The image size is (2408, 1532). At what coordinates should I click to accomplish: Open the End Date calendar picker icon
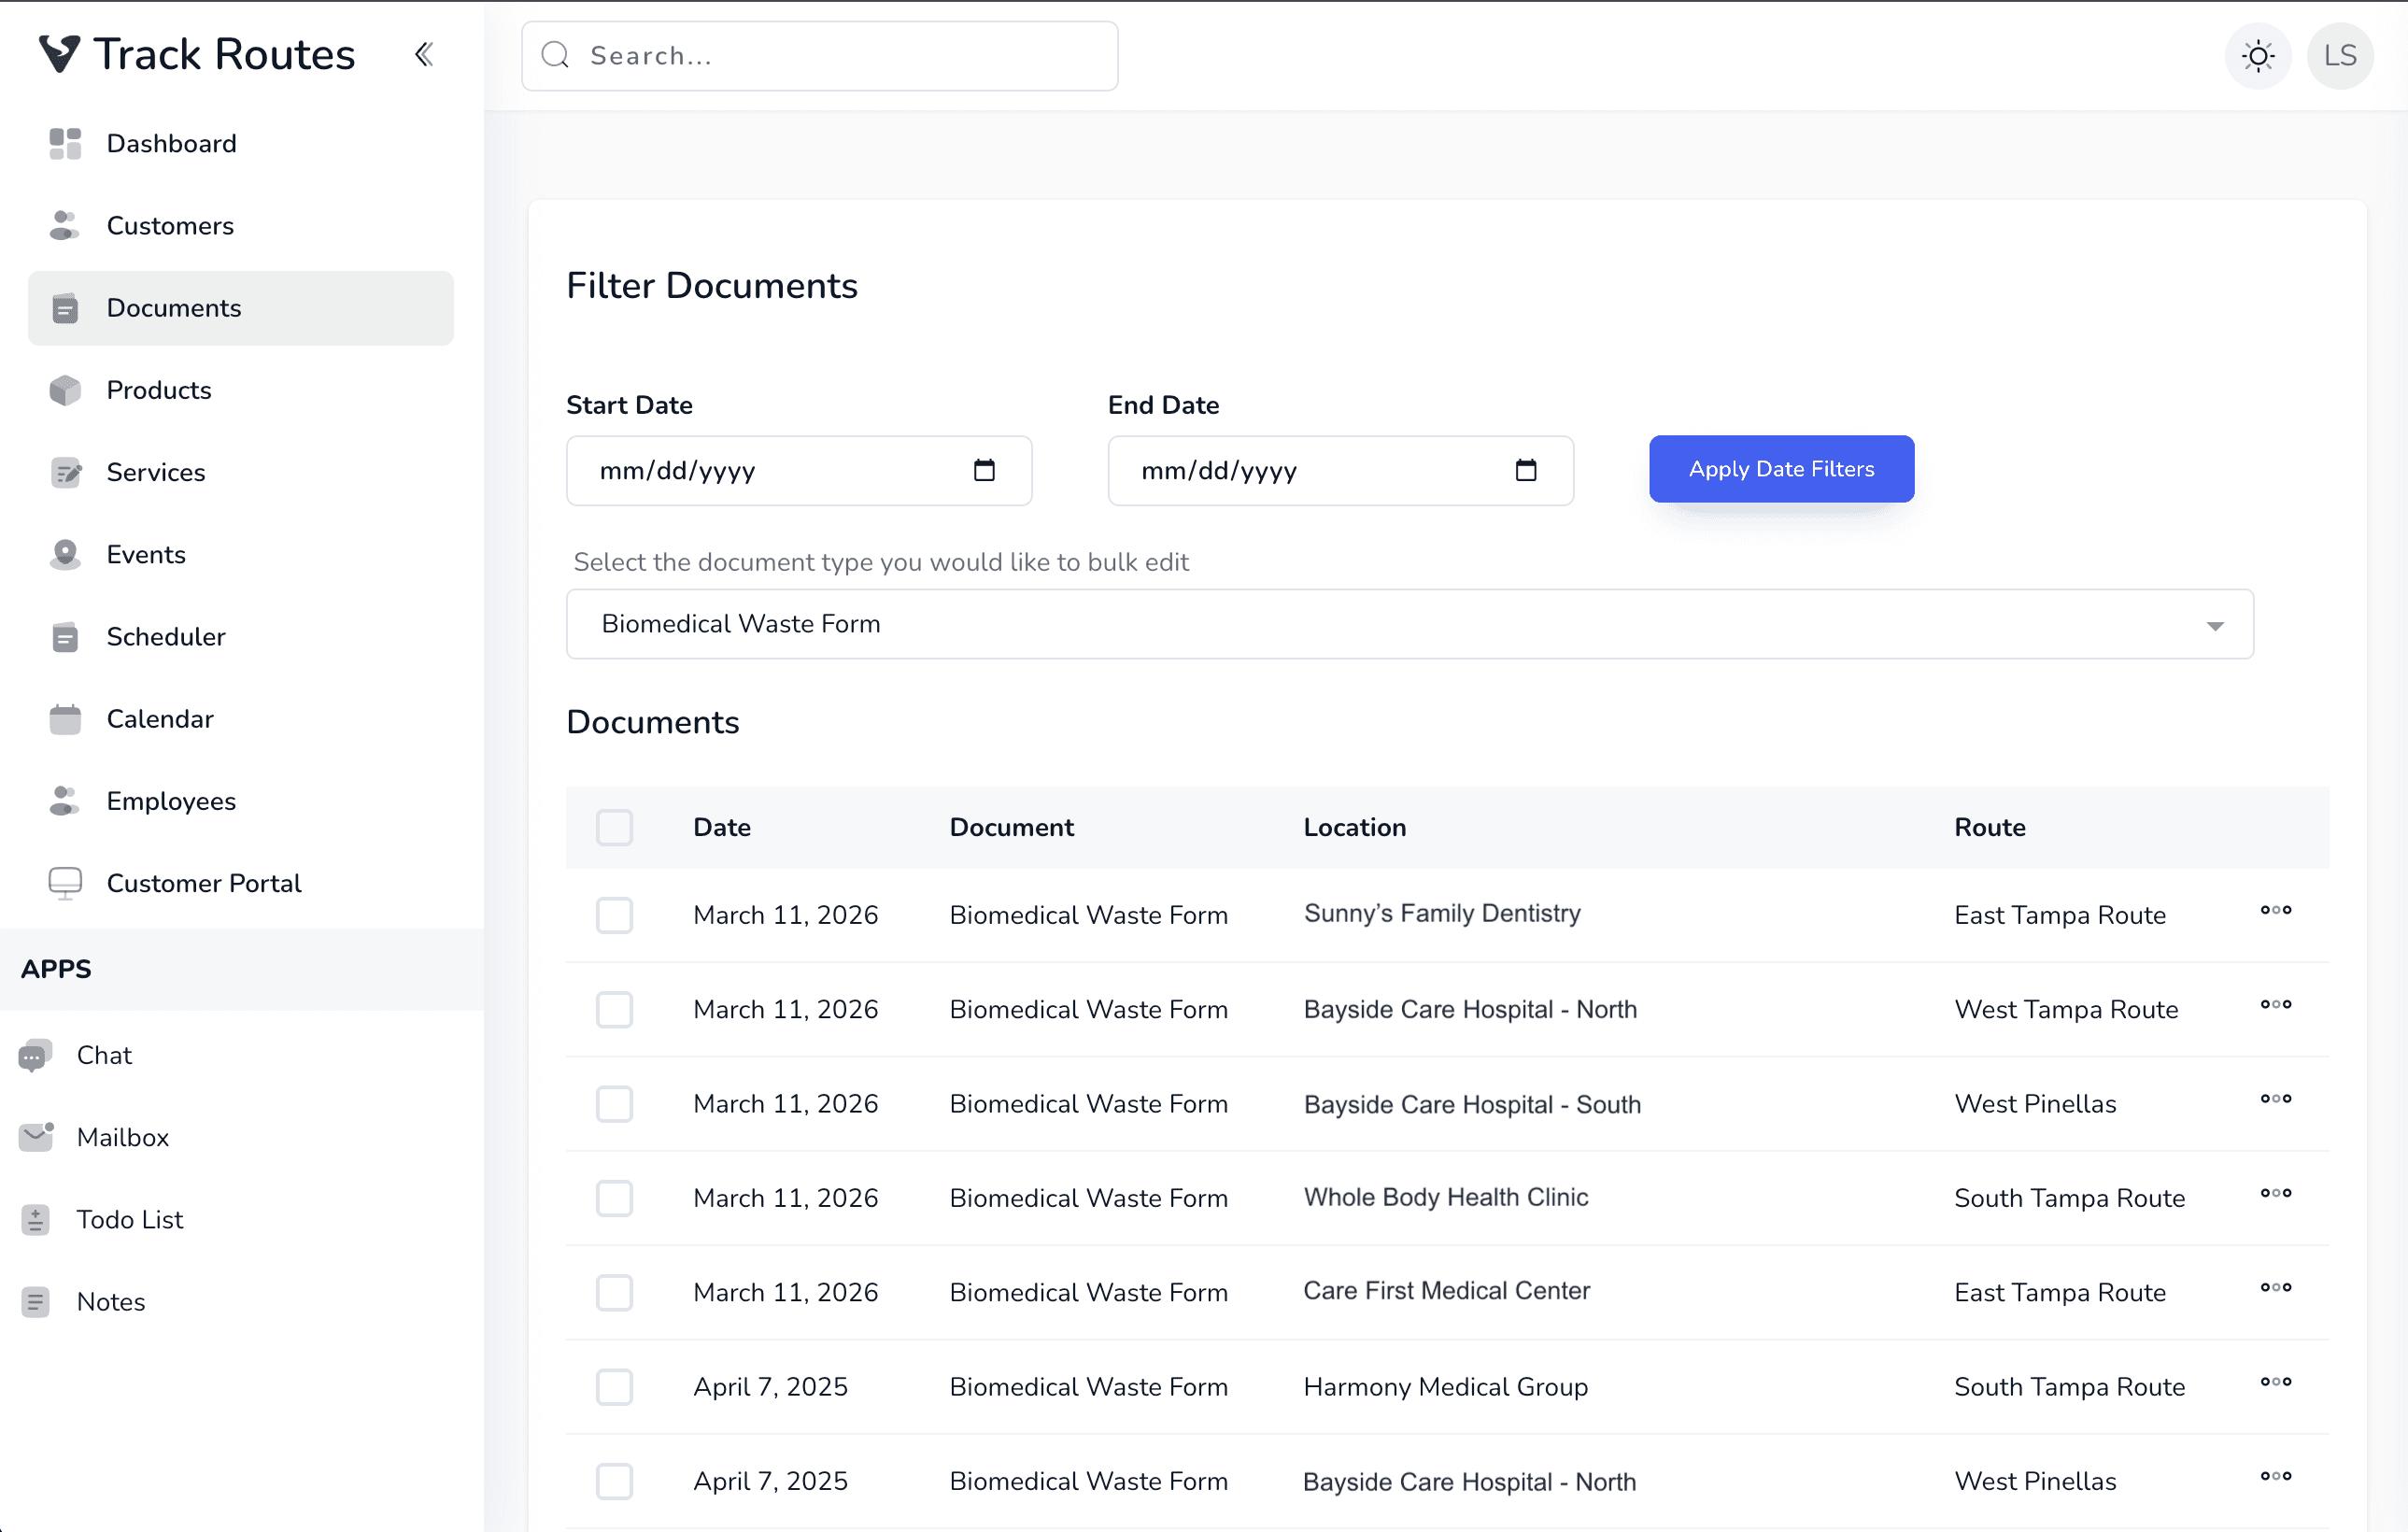click(x=1526, y=470)
